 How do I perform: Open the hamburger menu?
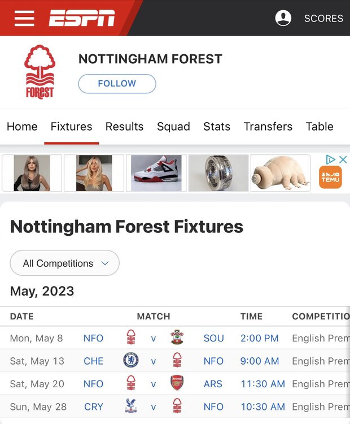[x=24, y=18]
